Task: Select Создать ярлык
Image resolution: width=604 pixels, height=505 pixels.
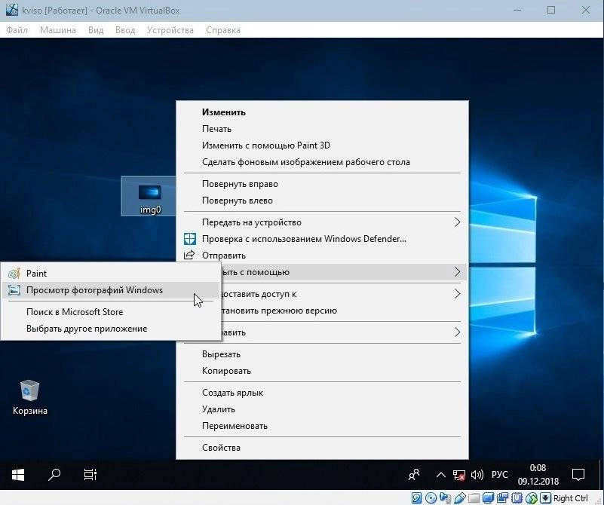Action: (322, 392)
